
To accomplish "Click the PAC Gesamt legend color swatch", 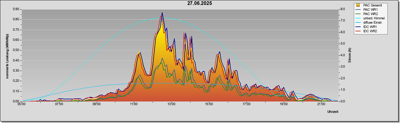I will (x=358, y=5).
